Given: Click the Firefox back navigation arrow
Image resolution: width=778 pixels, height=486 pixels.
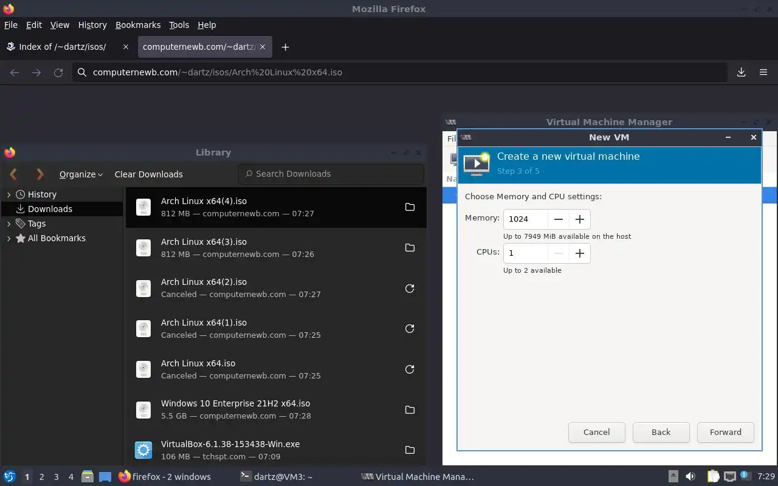Looking at the screenshot, I should 15,72.
